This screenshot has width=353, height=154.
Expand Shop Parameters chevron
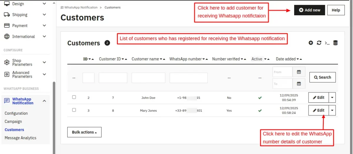coord(44,62)
